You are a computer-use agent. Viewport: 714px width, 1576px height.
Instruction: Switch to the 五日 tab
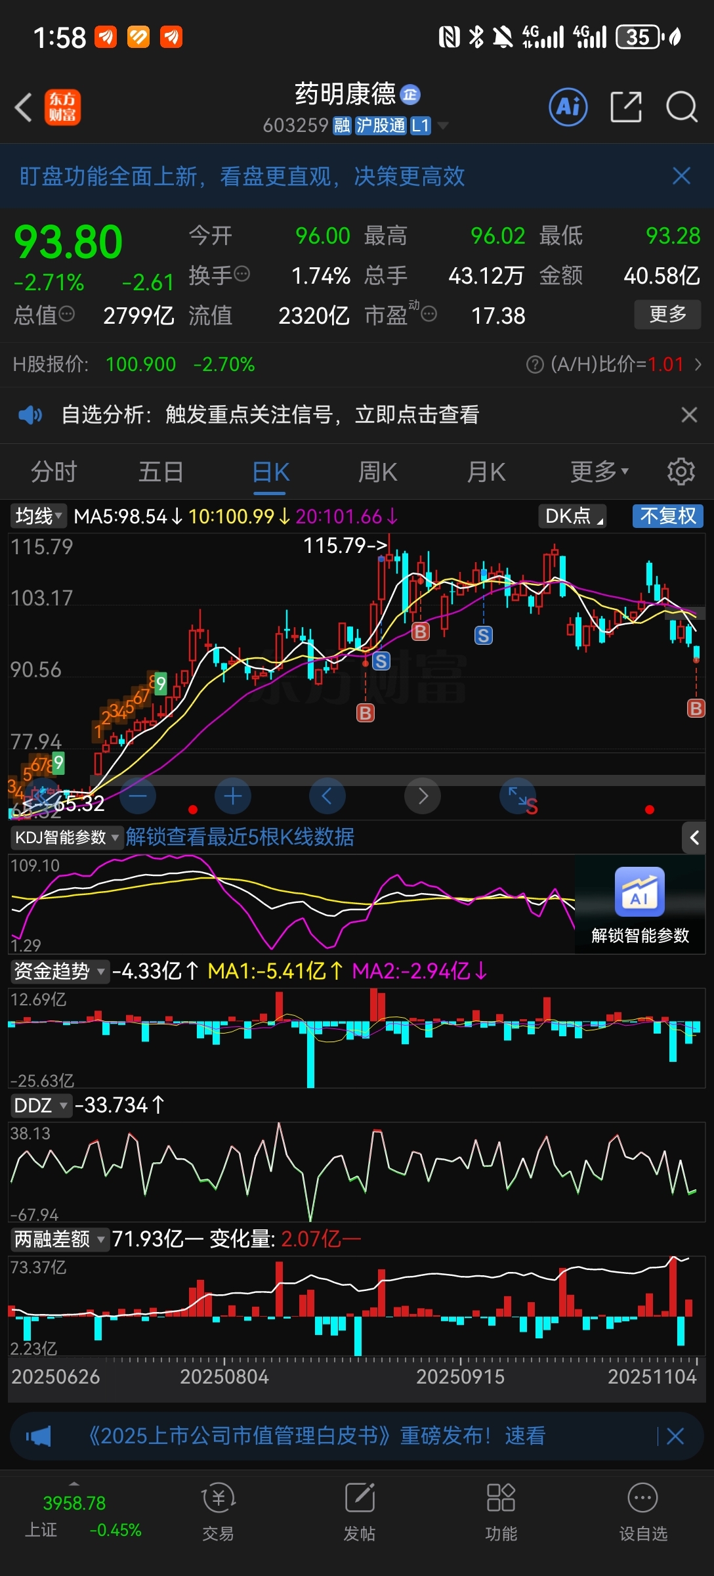pos(161,471)
